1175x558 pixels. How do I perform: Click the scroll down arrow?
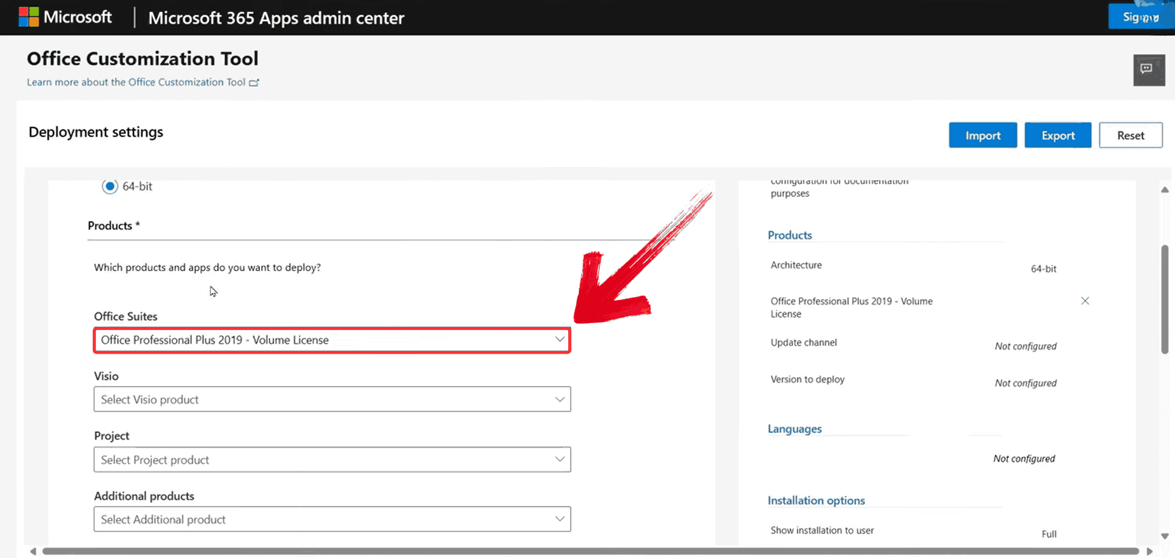click(1165, 536)
